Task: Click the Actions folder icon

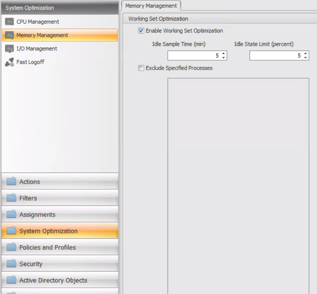Action: click(x=11, y=181)
